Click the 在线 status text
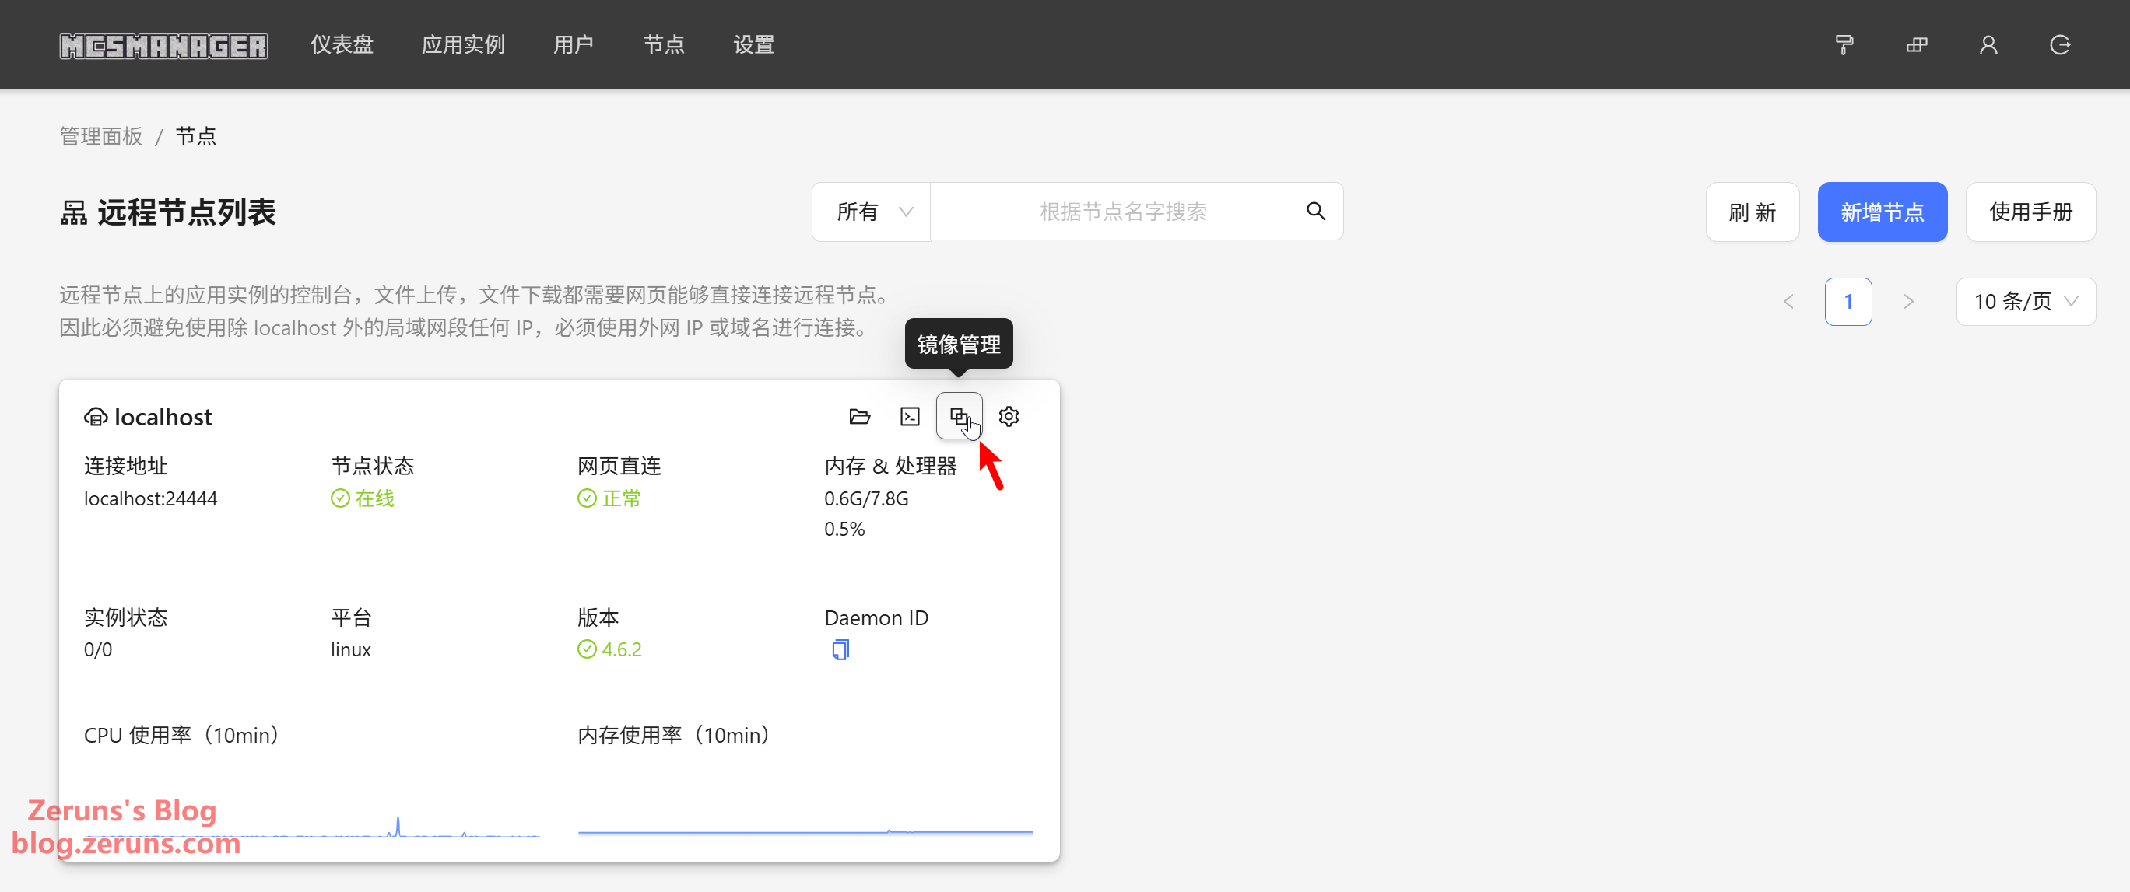This screenshot has width=2130, height=892. point(374,498)
